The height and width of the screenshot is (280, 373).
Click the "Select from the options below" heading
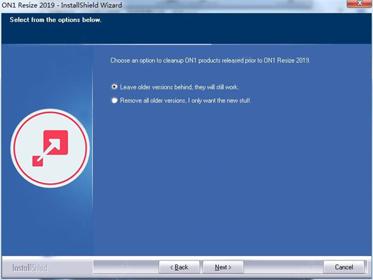coord(56,20)
